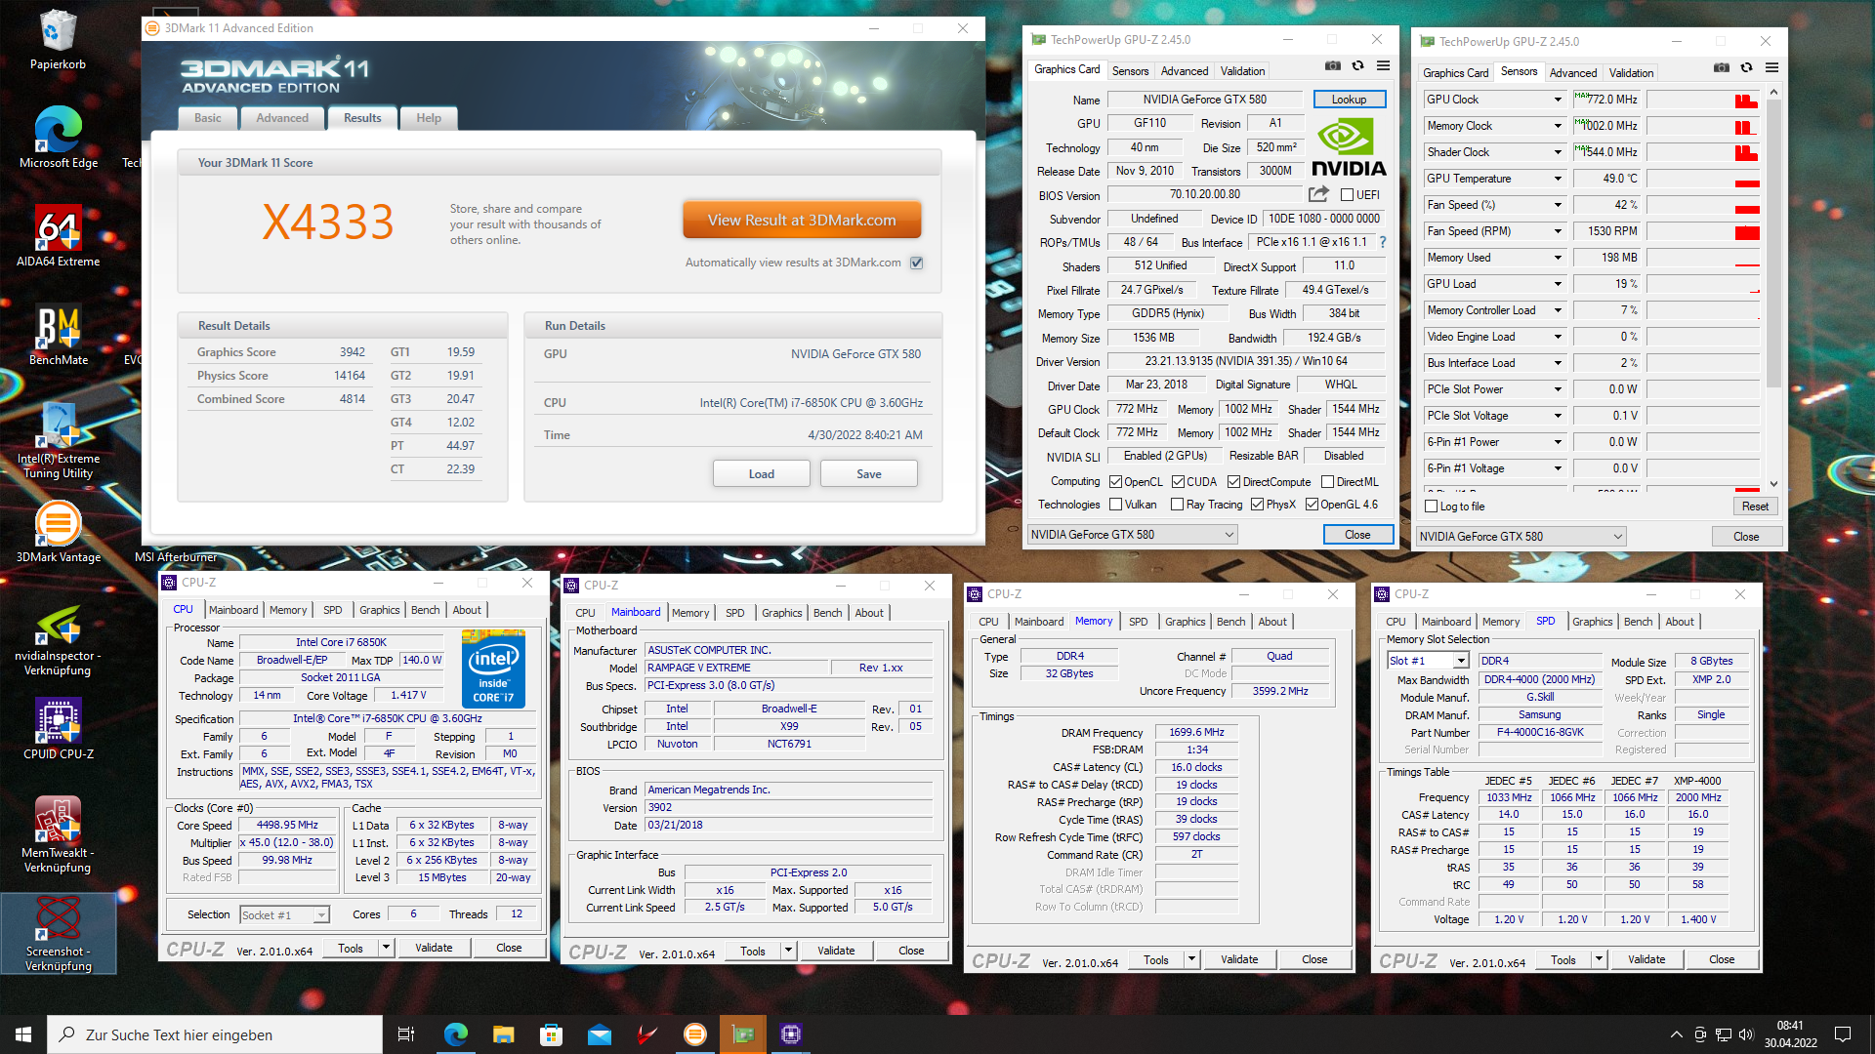
Task: Toggle the DirectML checkbox in GPU-Z
Action: point(1327,482)
